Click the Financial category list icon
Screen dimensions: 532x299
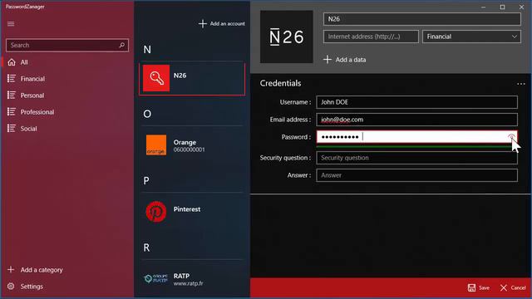pyautogui.click(x=11, y=79)
